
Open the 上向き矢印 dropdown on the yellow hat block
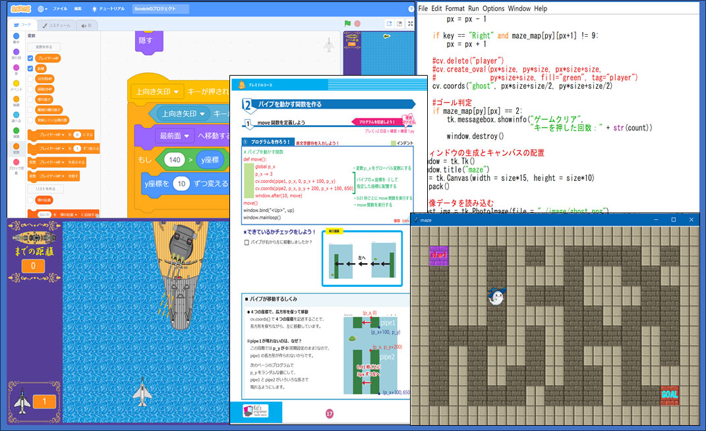coord(157,91)
